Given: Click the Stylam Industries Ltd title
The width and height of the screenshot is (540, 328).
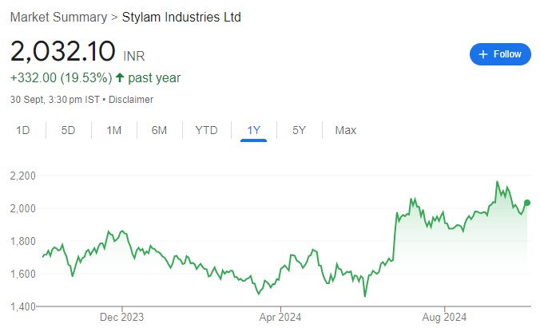Looking at the screenshot, I should click(181, 18).
